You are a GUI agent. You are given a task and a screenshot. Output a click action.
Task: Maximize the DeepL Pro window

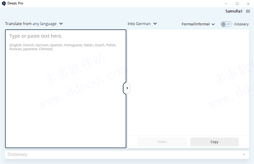237,3
